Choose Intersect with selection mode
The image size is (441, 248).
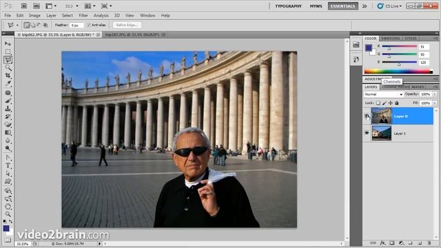[x=45, y=25]
